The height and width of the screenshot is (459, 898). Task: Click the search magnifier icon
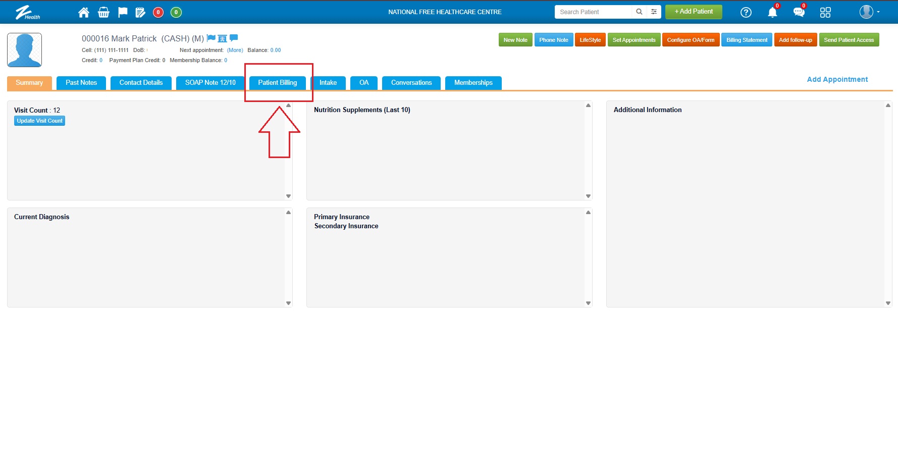pyautogui.click(x=639, y=12)
